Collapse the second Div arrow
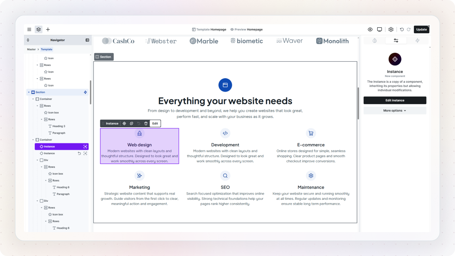This screenshot has height=256, width=455. click(x=37, y=201)
